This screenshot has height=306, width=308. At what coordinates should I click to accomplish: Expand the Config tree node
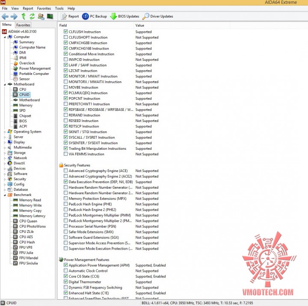click(x=5, y=184)
